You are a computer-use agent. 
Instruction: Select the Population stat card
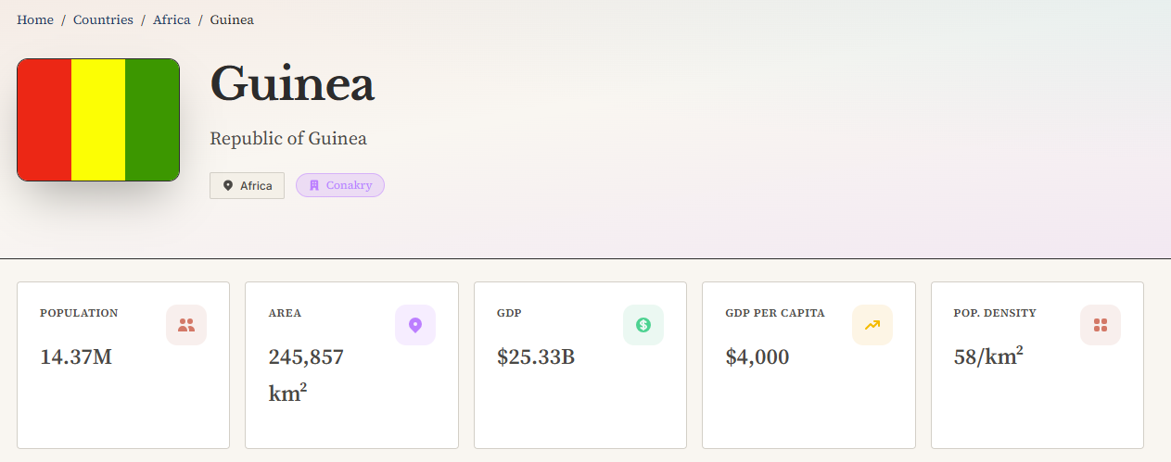pos(123,366)
